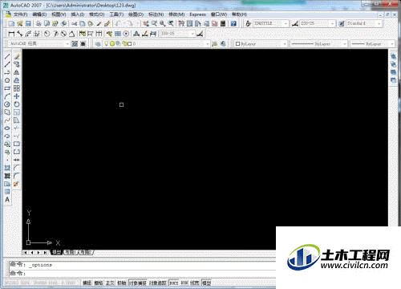Switch to the 模型 Model tab
The height and width of the screenshot is (289, 401).
click(x=56, y=252)
